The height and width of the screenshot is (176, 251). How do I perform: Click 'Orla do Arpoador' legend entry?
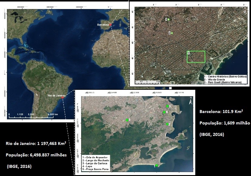coord(95,157)
